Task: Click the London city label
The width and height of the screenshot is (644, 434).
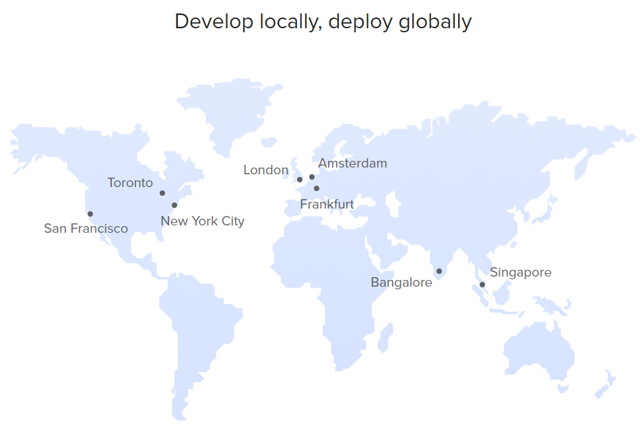Action: (x=266, y=170)
